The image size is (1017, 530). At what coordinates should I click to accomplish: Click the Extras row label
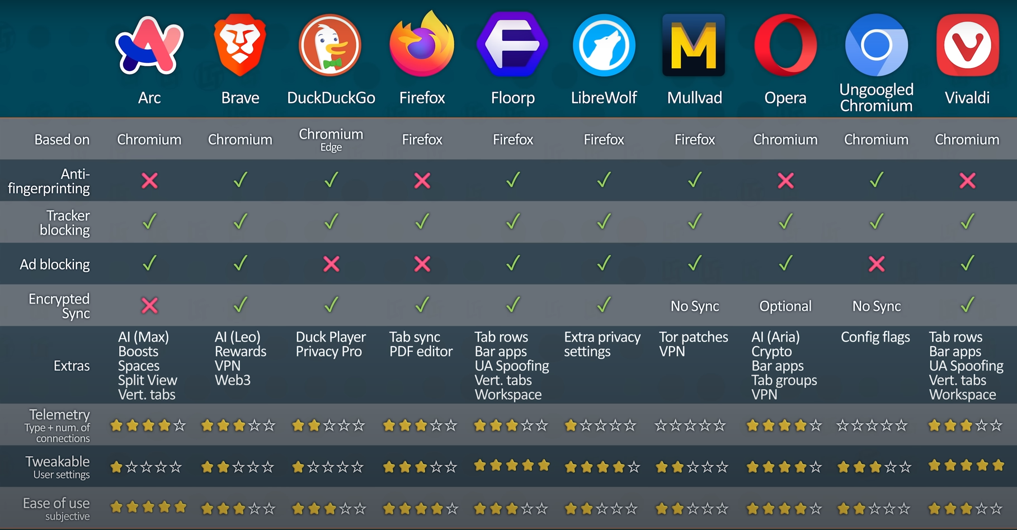click(x=72, y=366)
